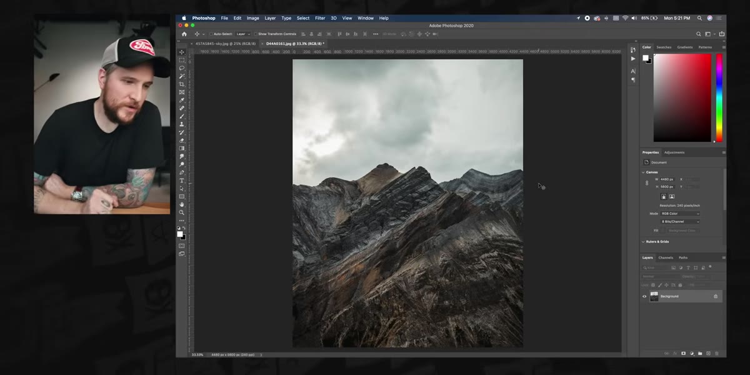Switch to the Channels tab

(x=666, y=257)
